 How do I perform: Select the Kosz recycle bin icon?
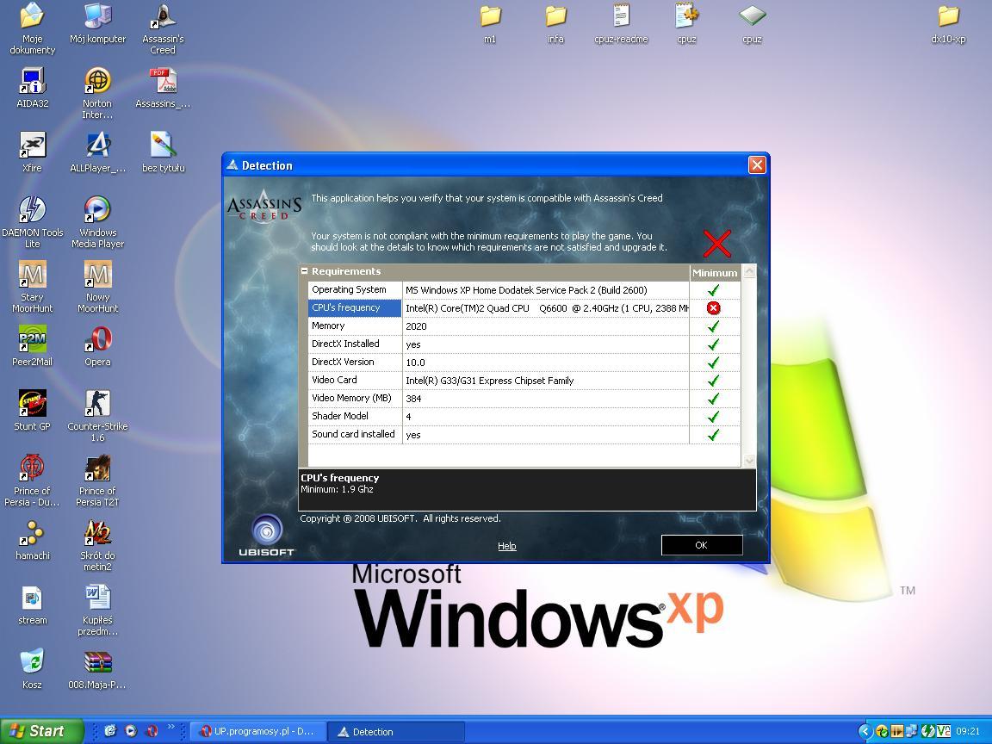coord(32,669)
